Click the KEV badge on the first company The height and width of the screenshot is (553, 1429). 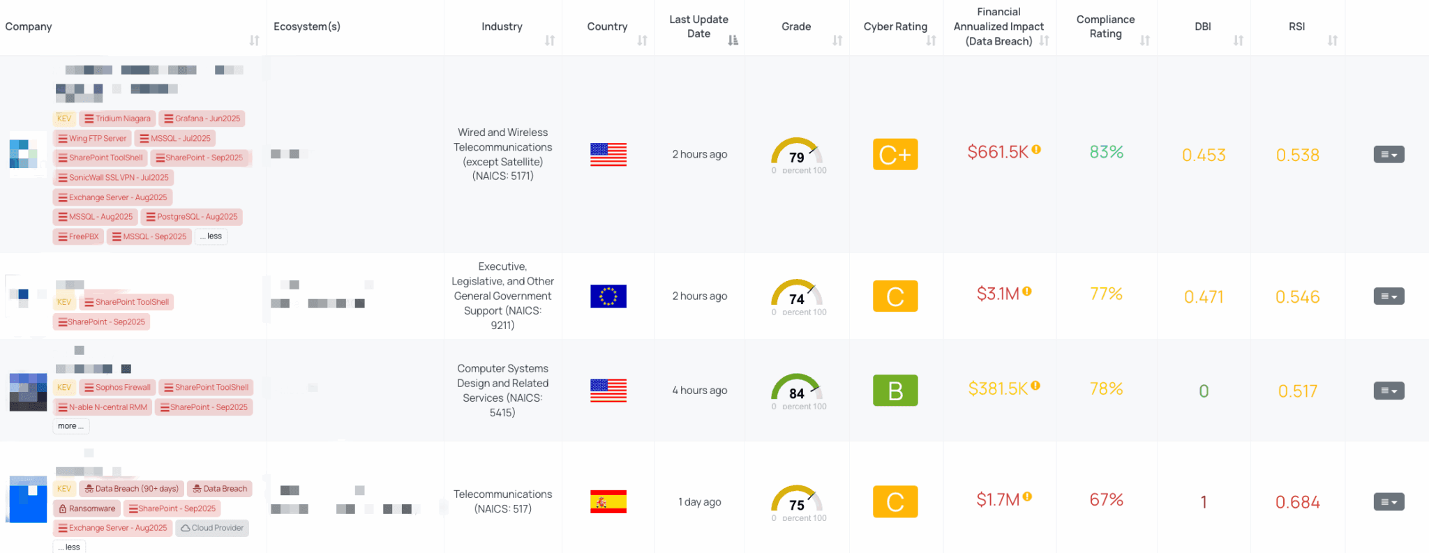[63, 118]
